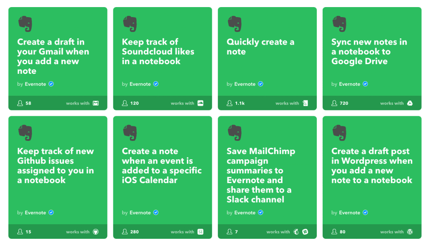The image size is (428, 243).
Task: Click the users icon beside the 58 count
Action: click(20, 103)
